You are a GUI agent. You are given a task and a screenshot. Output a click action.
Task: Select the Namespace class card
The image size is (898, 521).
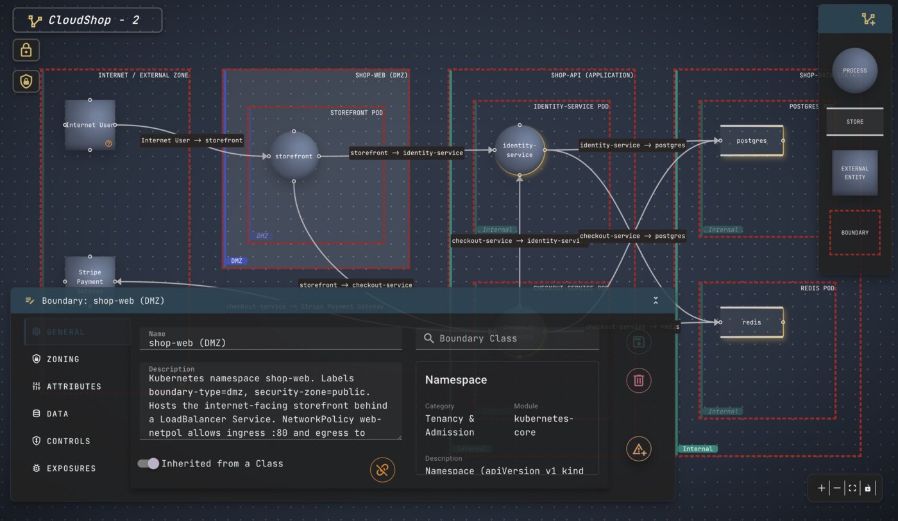point(507,418)
